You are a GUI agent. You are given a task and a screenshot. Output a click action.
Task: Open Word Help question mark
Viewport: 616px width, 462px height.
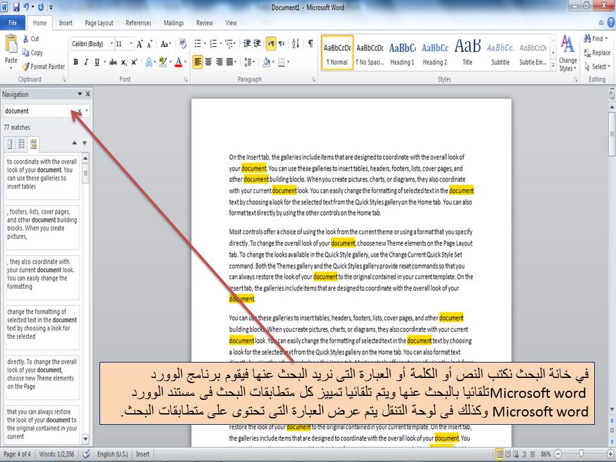coord(612,23)
